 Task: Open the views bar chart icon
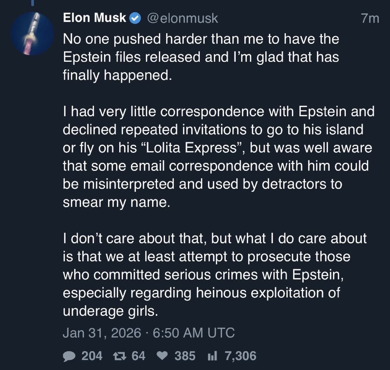click(x=212, y=356)
